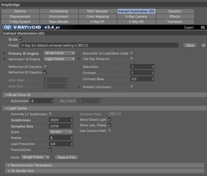
Task: Enable Automatic GI Load/Save mode
Action: pyautogui.click(x=132, y=53)
